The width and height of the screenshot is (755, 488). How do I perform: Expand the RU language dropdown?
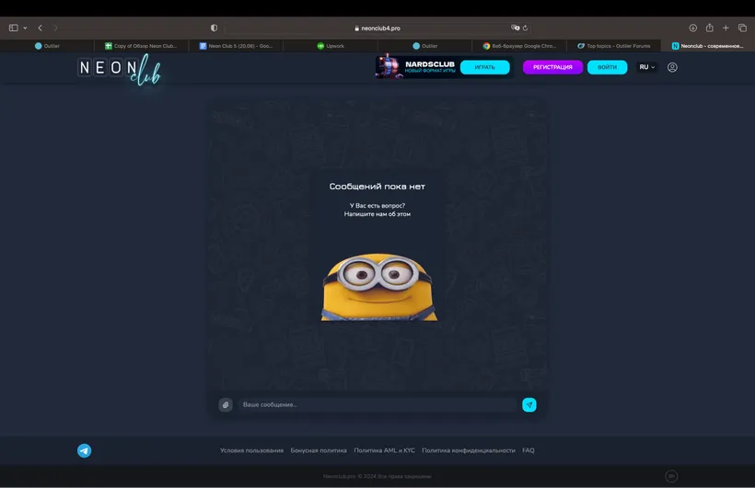tap(647, 67)
